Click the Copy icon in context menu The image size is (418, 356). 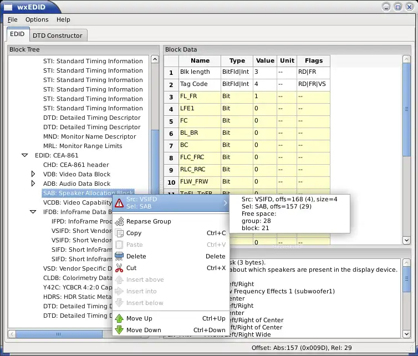pyautogui.click(x=119, y=233)
